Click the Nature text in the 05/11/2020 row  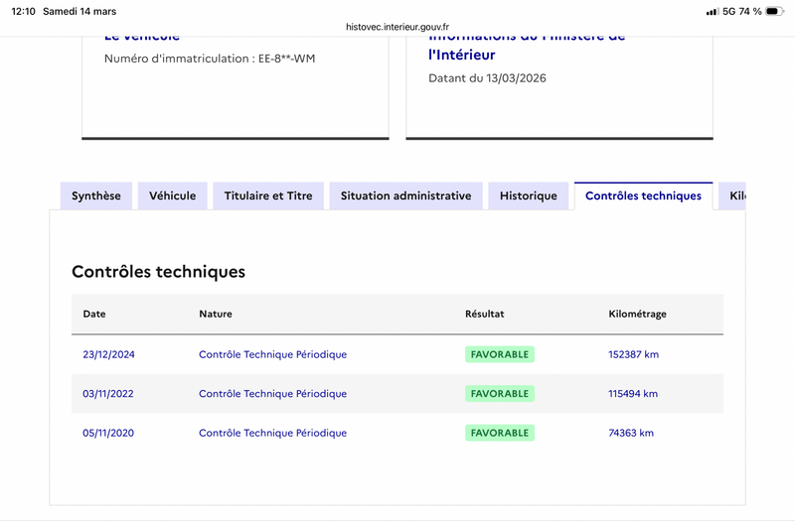point(272,433)
